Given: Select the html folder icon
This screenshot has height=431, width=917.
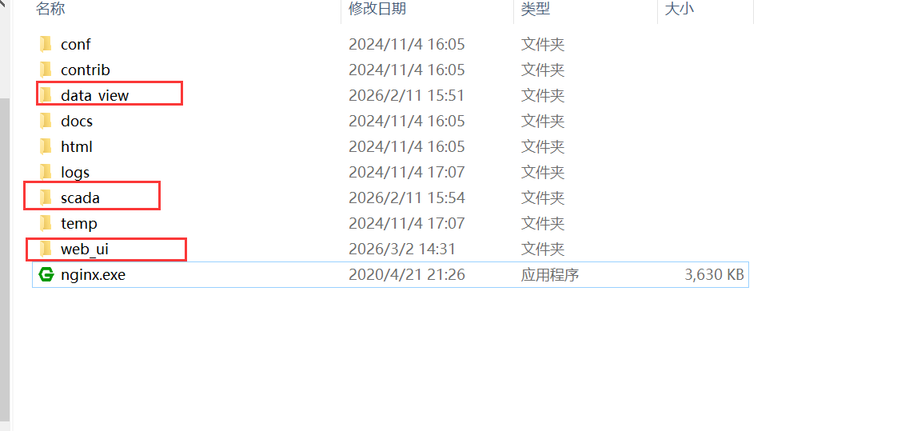Looking at the screenshot, I should pos(46,146).
